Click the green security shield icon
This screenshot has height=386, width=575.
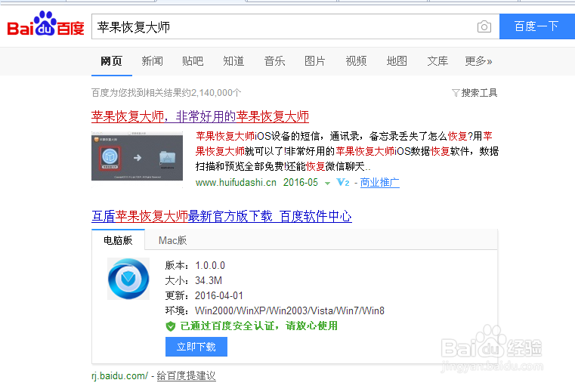tap(171, 326)
